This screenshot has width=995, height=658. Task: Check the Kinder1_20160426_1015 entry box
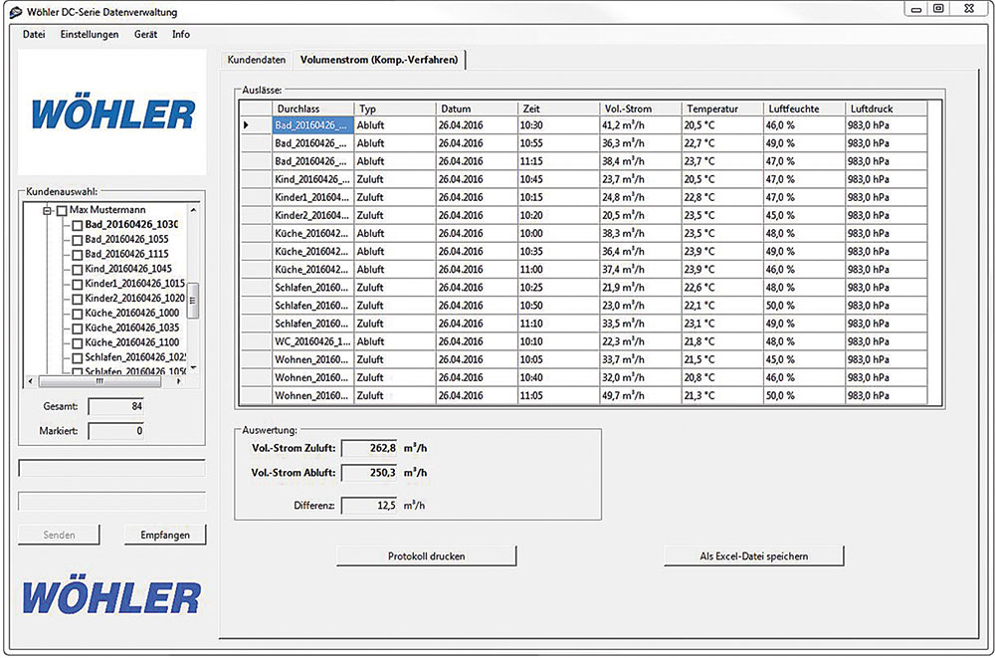77,284
